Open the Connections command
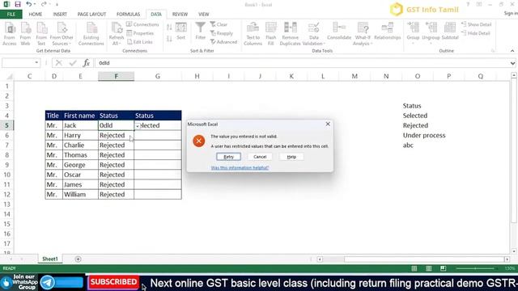 [x=142, y=24]
